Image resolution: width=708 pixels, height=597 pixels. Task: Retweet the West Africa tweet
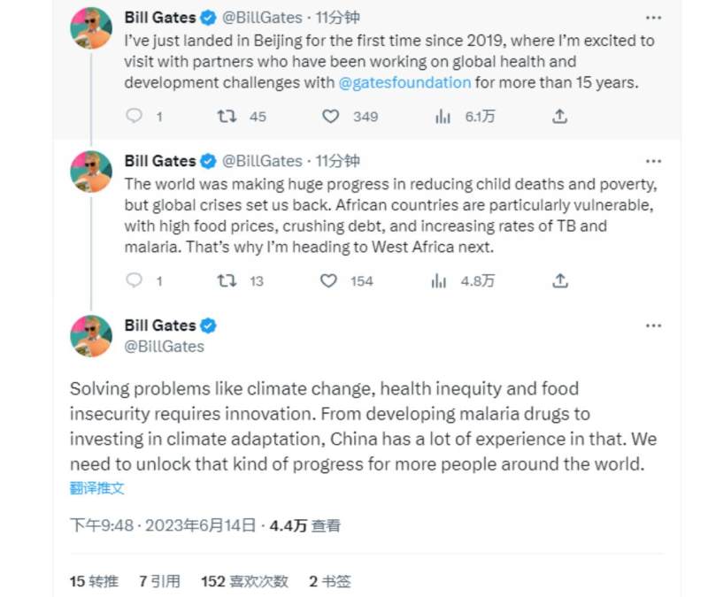tap(226, 280)
